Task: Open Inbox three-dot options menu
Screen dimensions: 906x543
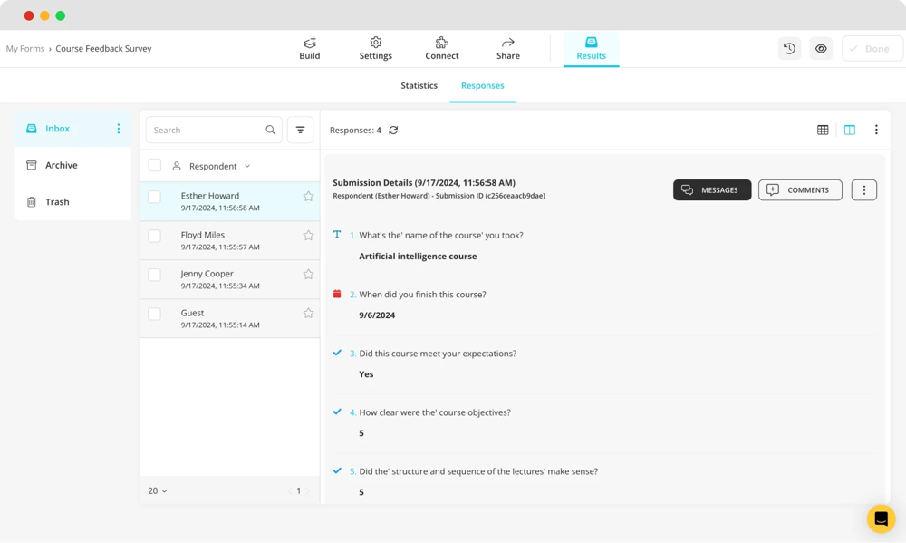Action: [x=119, y=129]
